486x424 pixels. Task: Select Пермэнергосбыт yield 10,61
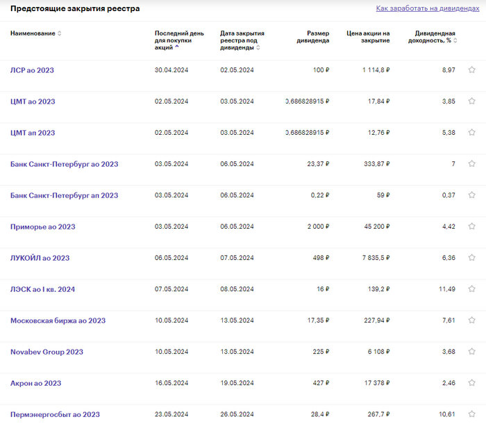click(x=447, y=414)
